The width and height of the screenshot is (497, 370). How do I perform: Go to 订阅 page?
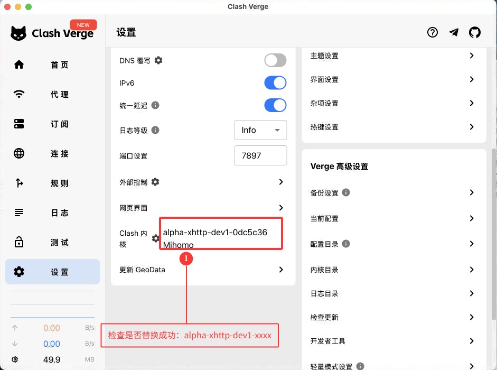(x=53, y=124)
